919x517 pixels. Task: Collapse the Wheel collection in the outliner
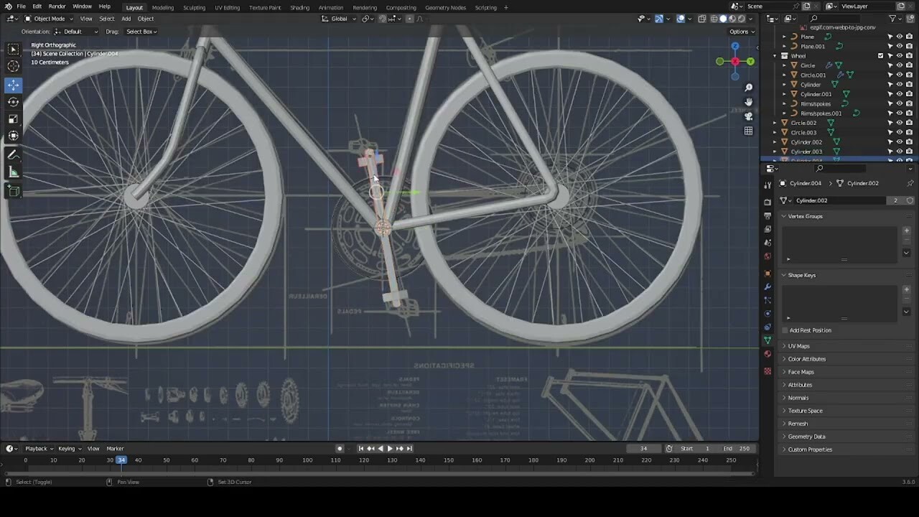tap(775, 56)
